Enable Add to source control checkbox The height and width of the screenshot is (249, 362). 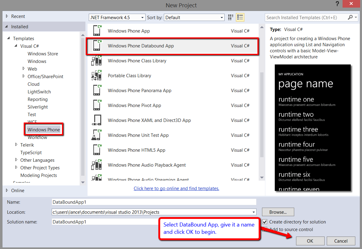(x=265, y=230)
